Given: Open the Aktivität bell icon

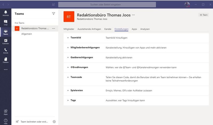Looking at the screenshot, I should pos(6,13).
